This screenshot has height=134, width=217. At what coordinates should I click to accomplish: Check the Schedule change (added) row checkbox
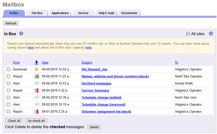coord(8,98)
